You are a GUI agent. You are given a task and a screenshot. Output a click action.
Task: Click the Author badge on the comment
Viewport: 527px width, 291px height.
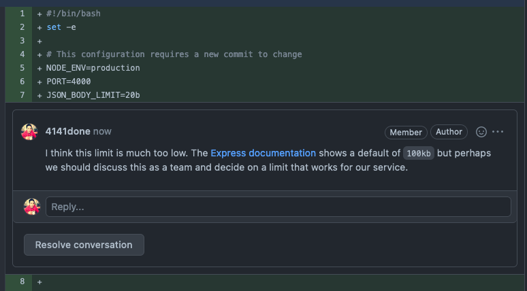click(449, 132)
